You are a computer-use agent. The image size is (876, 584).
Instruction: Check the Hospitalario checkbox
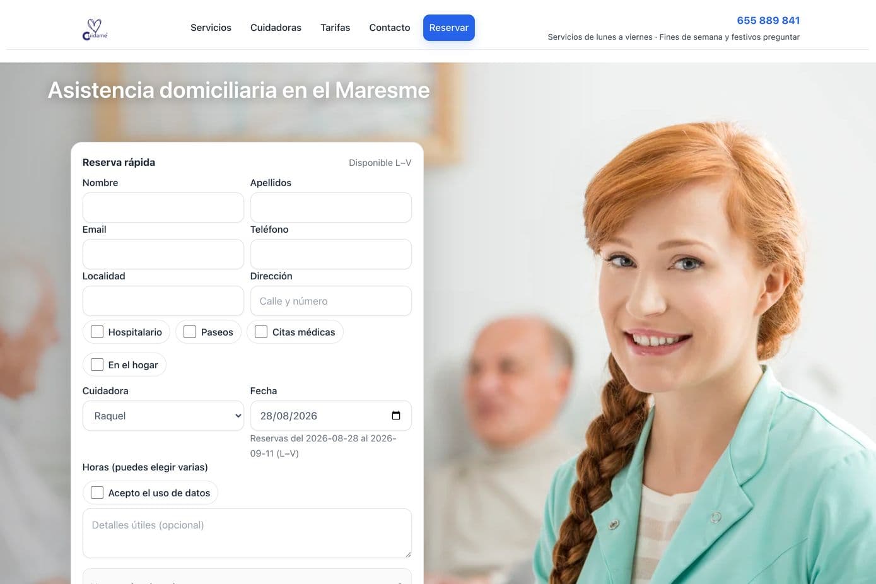coord(97,332)
